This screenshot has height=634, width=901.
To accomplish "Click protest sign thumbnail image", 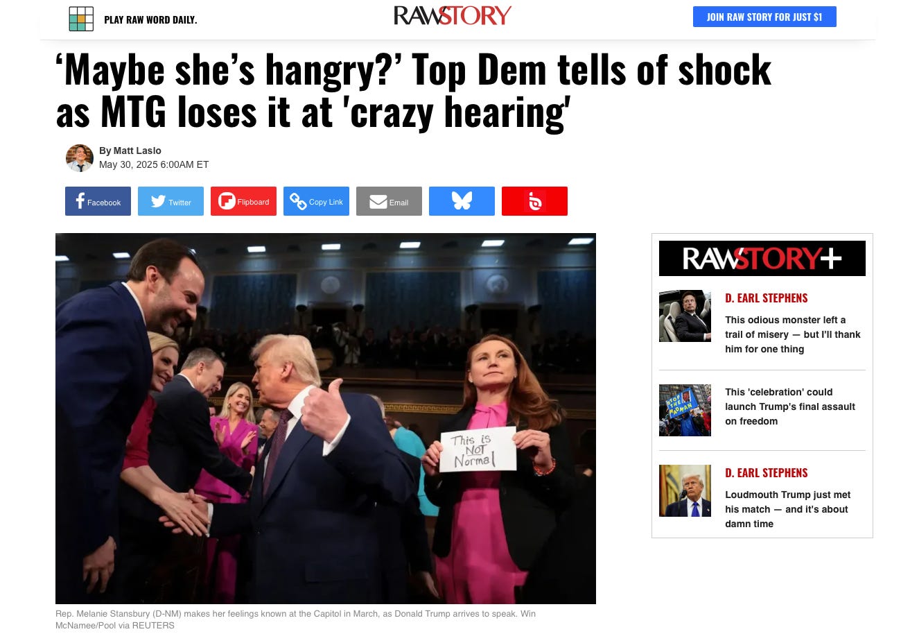I will (685, 410).
